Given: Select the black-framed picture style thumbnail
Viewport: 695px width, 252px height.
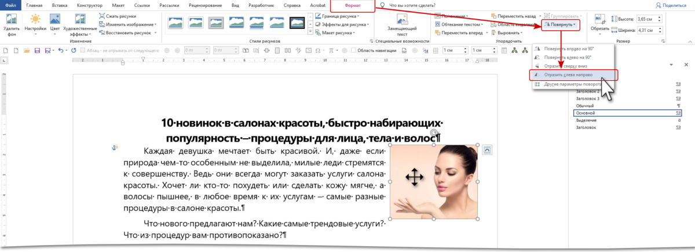Looking at the screenshot, I should [297, 23].
